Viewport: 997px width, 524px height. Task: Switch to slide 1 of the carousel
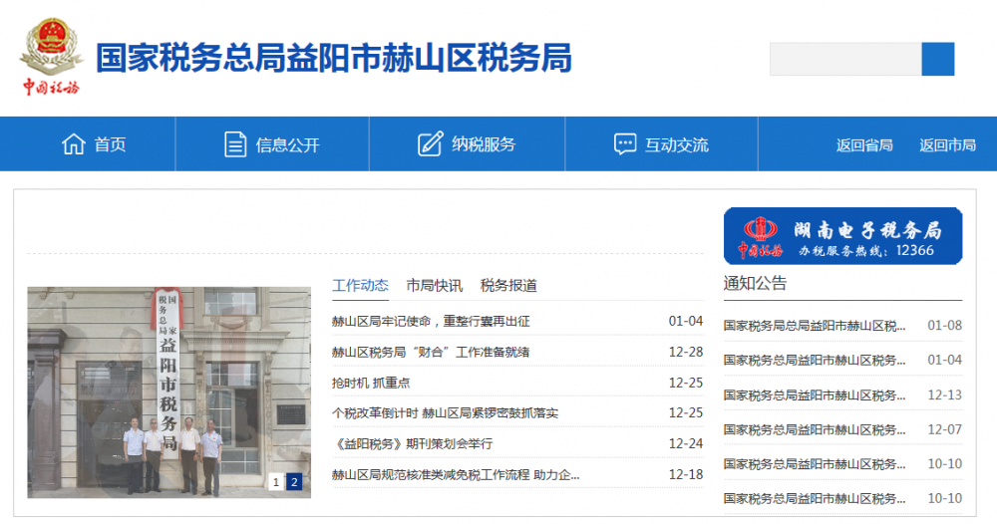click(x=276, y=482)
